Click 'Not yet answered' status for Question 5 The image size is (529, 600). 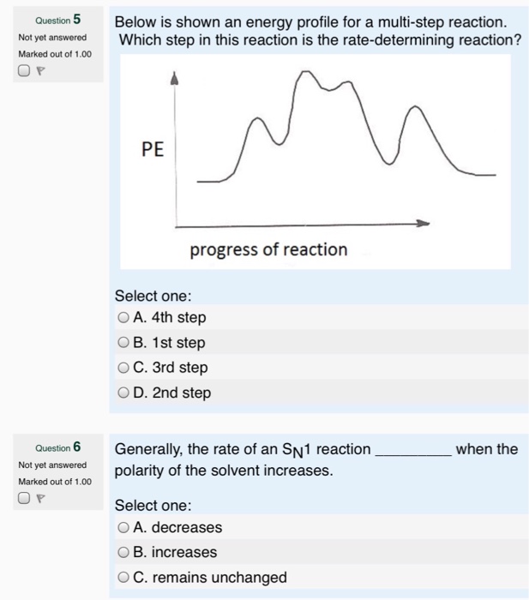[51, 38]
